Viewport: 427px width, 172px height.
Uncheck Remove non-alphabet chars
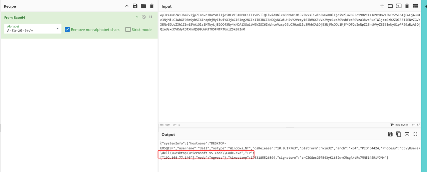(67, 30)
